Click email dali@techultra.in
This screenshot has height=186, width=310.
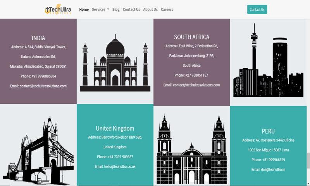pos(268,170)
